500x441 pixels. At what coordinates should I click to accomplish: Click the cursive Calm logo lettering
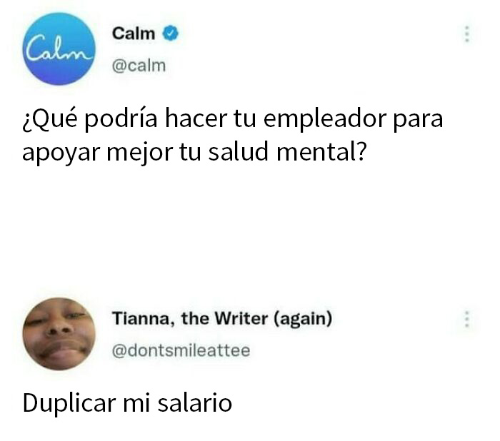click(58, 49)
